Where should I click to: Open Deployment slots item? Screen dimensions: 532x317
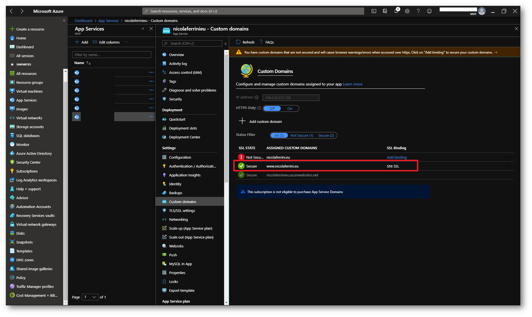click(x=183, y=128)
